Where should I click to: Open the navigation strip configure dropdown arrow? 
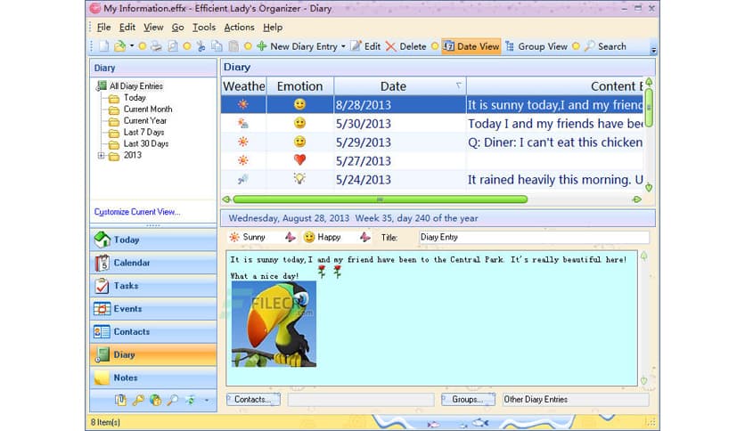click(x=207, y=400)
